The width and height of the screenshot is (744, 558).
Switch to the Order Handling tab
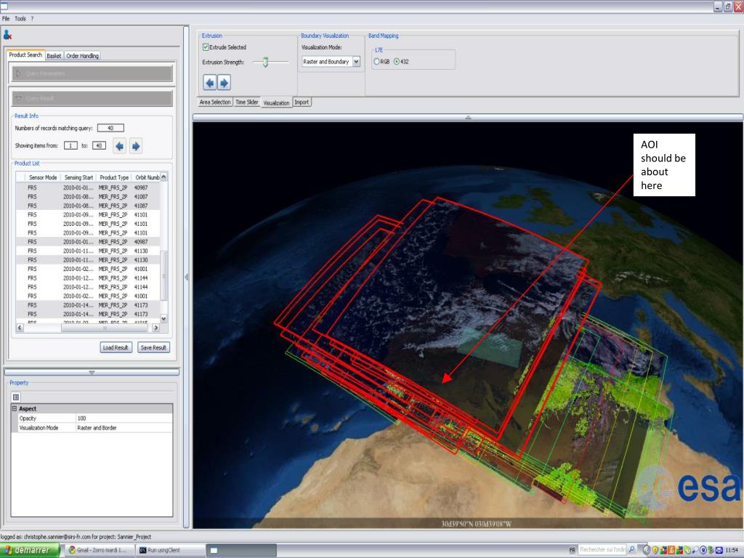point(83,55)
